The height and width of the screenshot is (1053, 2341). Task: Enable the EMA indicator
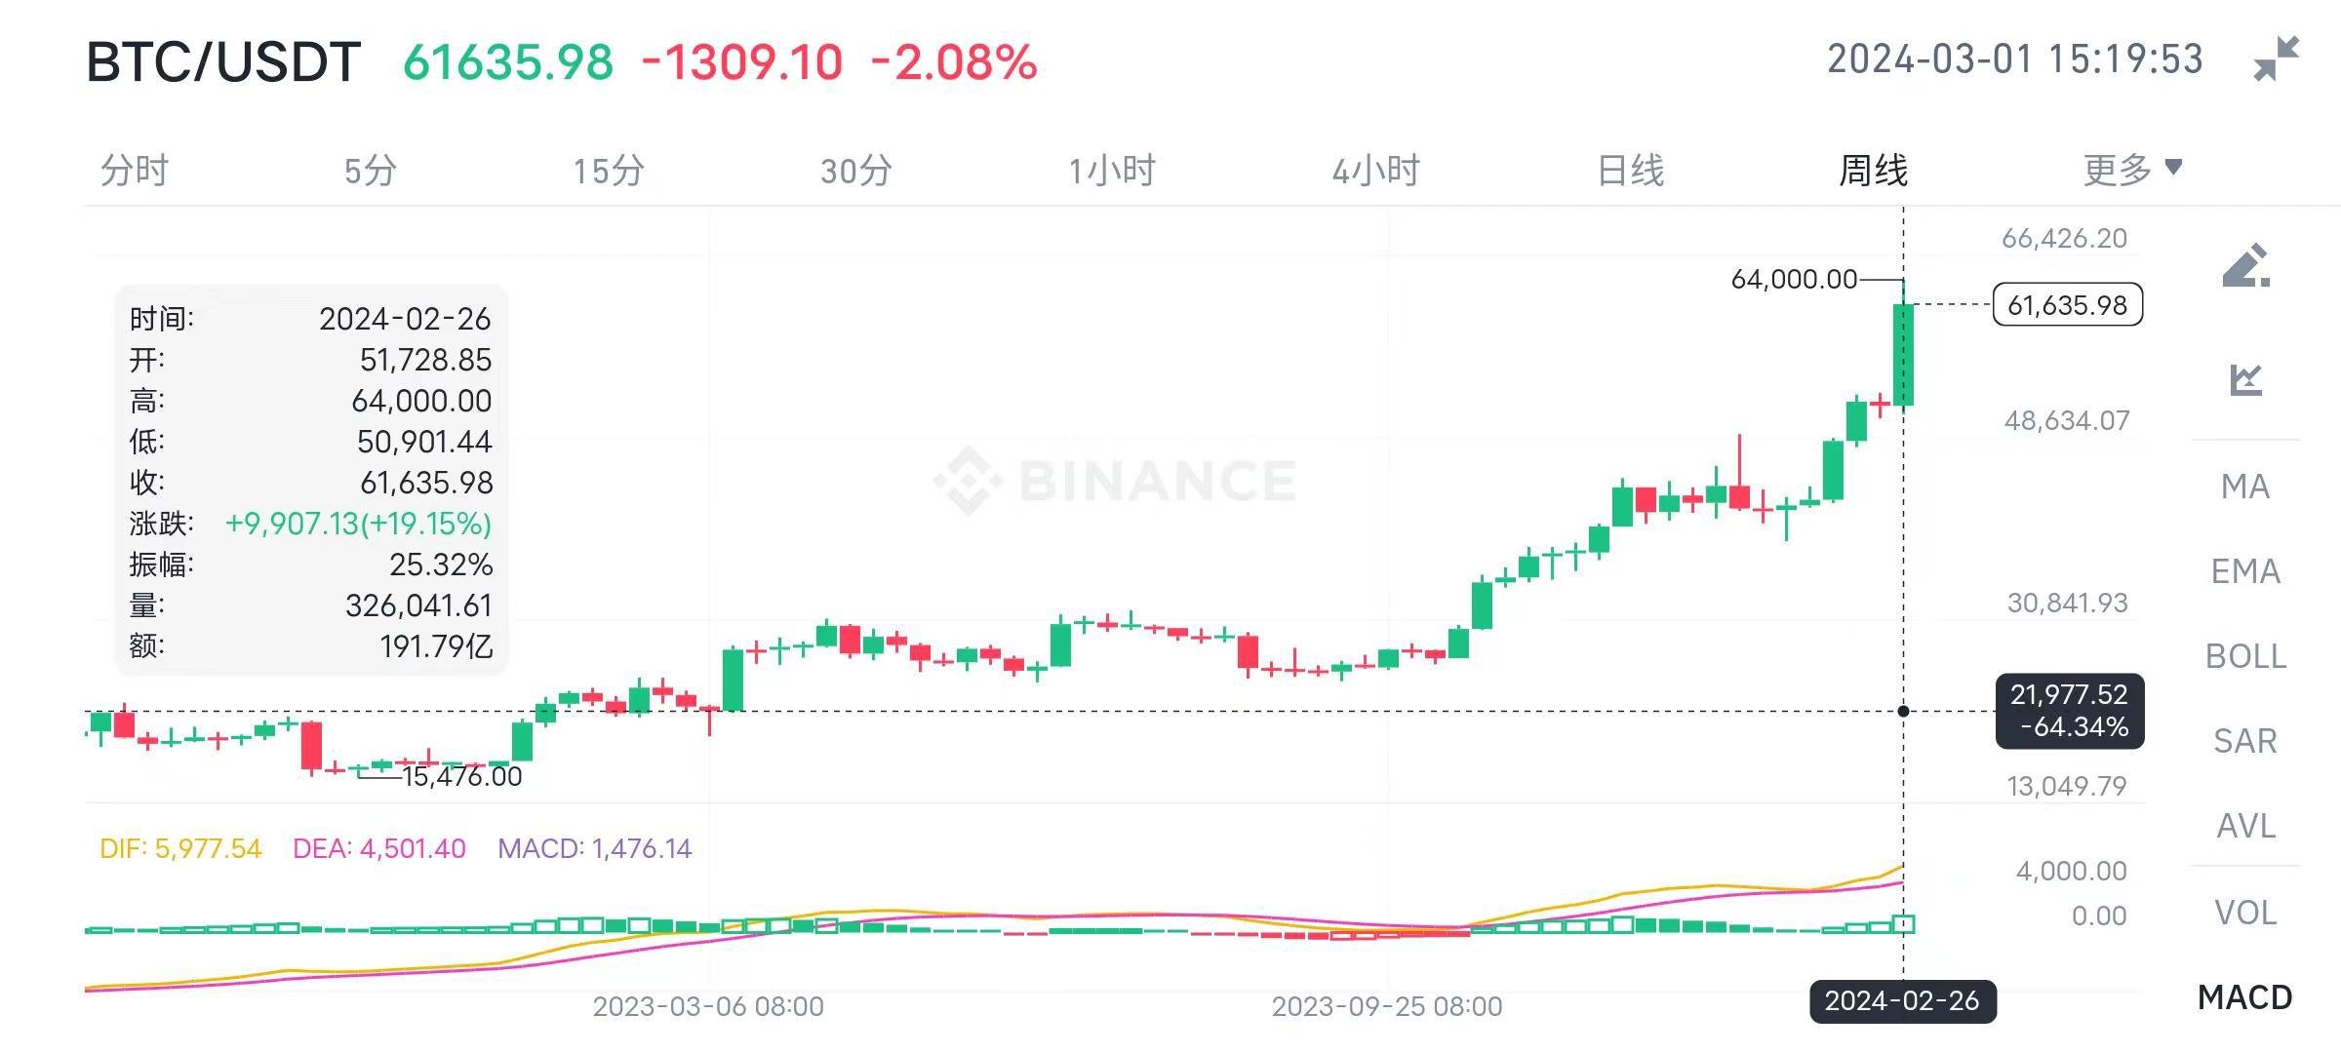(x=2245, y=571)
